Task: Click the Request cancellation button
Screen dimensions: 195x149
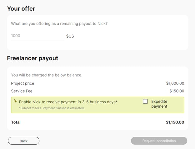Action: (x=159, y=141)
